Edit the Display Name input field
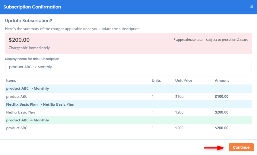The height and width of the screenshot is (155, 257). click(x=128, y=67)
